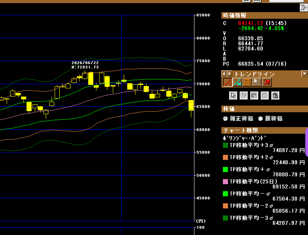Click the 2026/06/22 H:72831.73 high annotation
This screenshot has height=235, width=308.
pyautogui.click(x=85, y=65)
